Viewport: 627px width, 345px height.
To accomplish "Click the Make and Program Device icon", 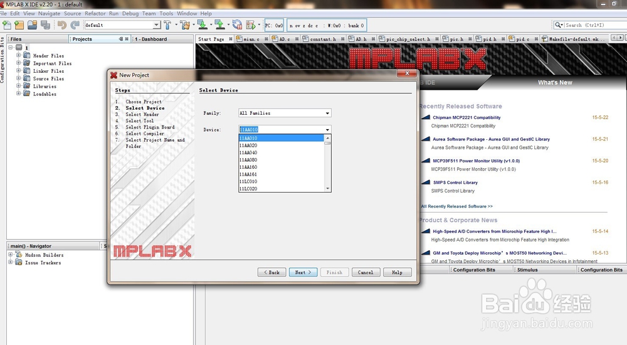I will tap(203, 25).
